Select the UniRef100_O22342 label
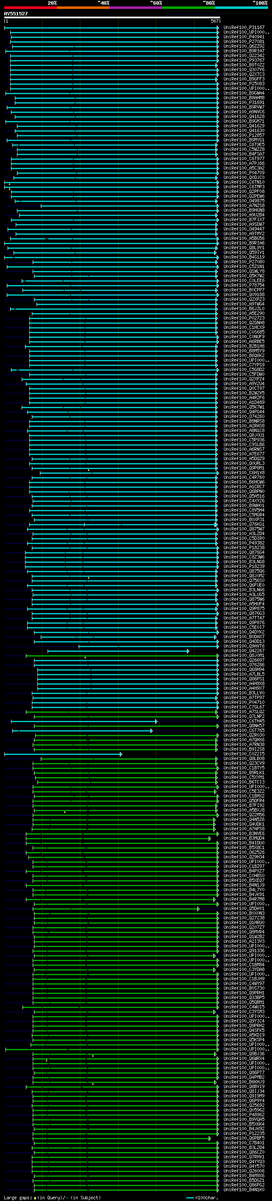This screenshot has height=1201, width=272. pyautogui.click(x=244, y=55)
